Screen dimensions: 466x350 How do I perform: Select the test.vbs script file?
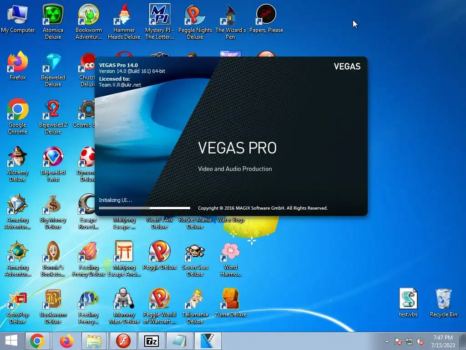tap(408, 303)
